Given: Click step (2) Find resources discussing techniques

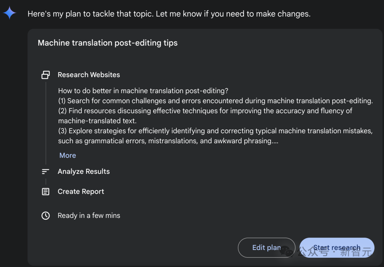Looking at the screenshot, I should click(x=205, y=116).
